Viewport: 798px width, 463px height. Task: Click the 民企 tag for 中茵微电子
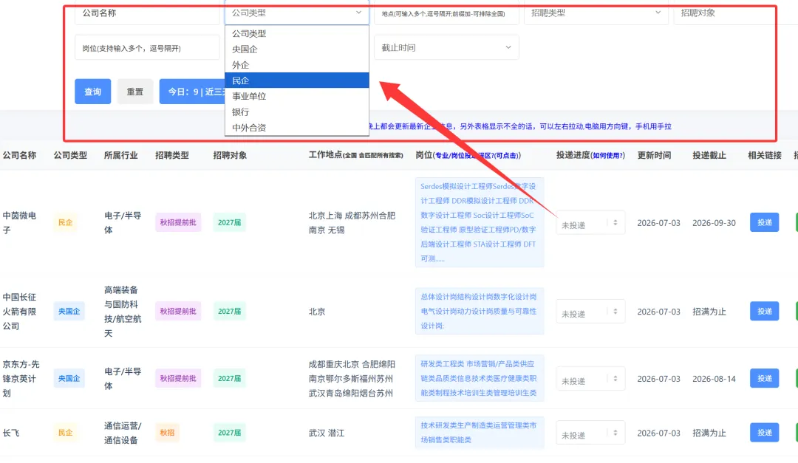point(65,222)
